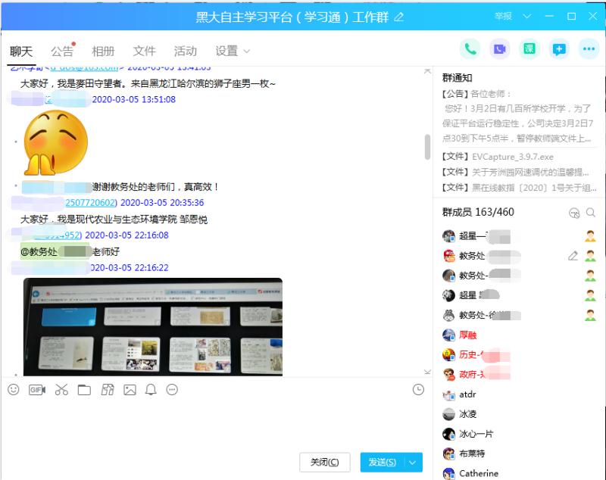This screenshot has height=480, width=606.
Task: Expand the 设置 tab dropdown
Action: [246, 51]
